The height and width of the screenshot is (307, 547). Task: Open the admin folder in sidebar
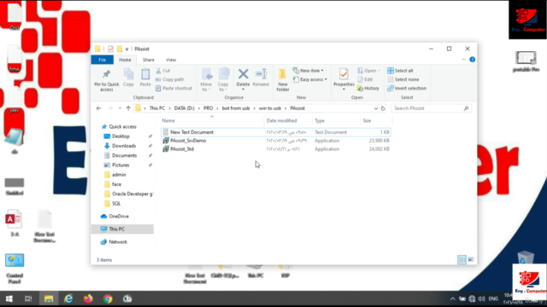(x=119, y=175)
